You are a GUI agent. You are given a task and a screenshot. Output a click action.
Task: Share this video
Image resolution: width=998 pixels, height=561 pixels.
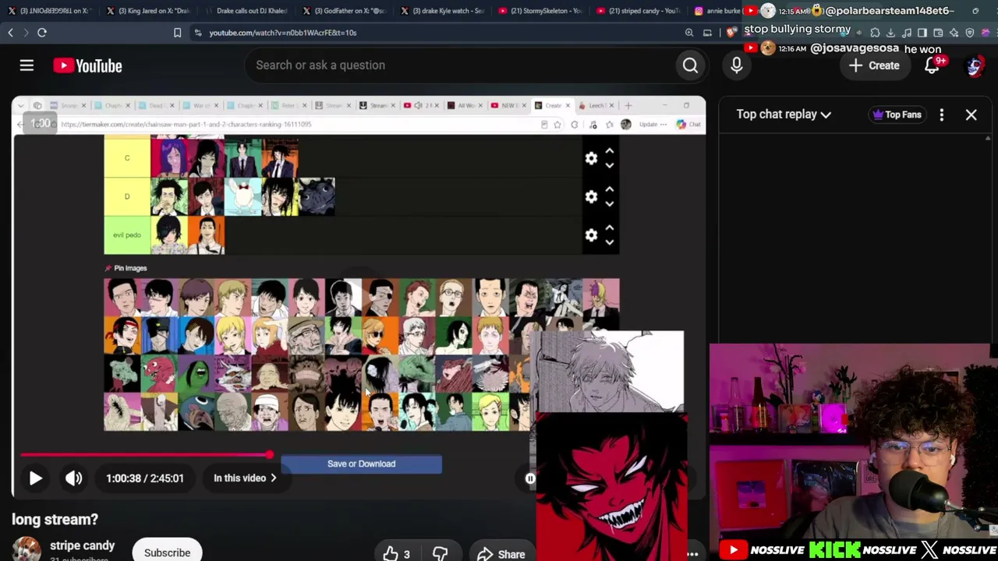[501, 554]
